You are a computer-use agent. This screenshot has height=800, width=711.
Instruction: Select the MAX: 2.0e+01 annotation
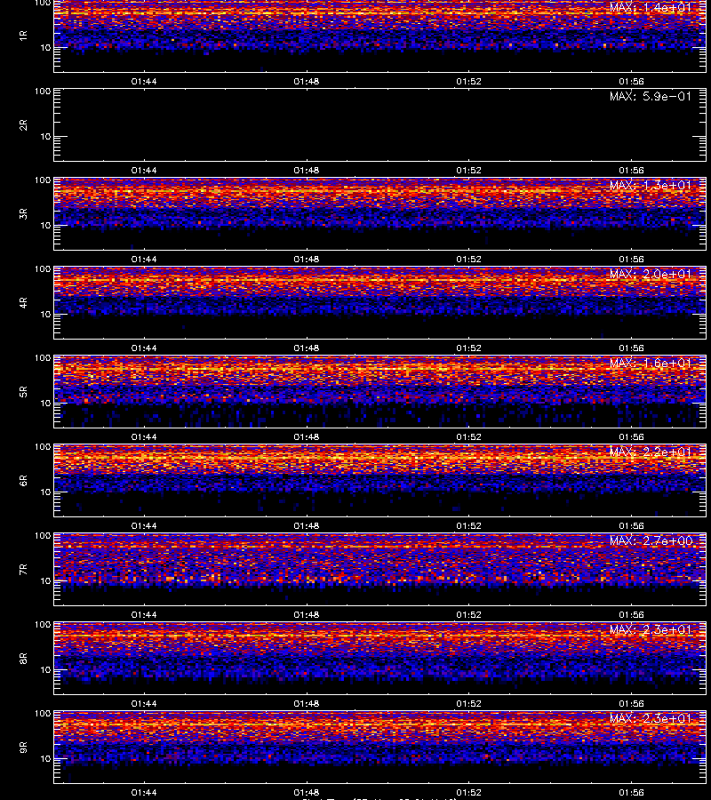pos(651,274)
